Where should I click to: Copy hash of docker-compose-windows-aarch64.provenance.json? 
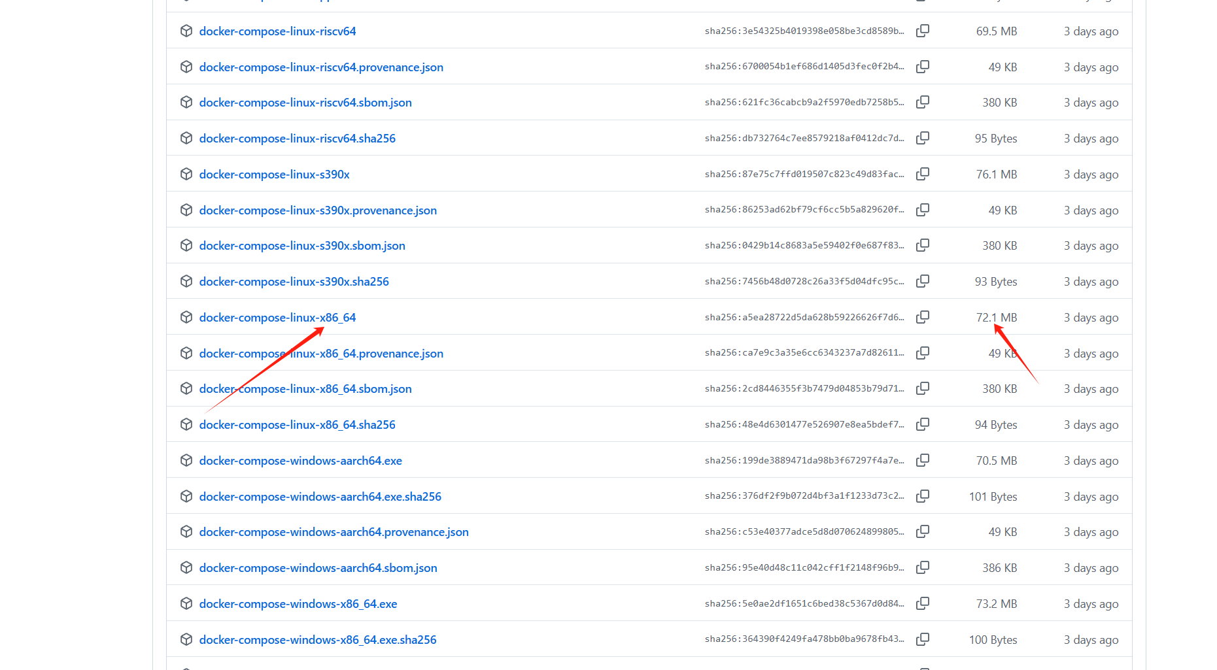click(x=923, y=531)
